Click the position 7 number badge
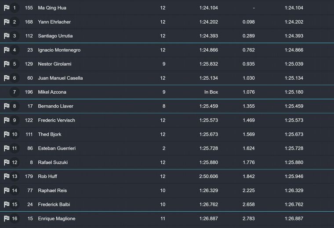 click(x=15, y=92)
